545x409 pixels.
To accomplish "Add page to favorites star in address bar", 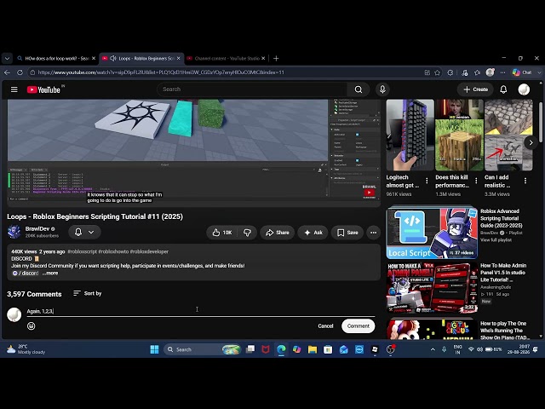I will coord(437,72).
